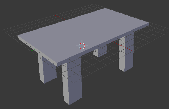
Task: Click the red axis line behind the table
Action: (60, 18)
